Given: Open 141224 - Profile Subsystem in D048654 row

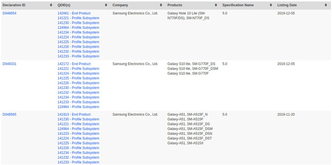Looking at the screenshot, I should point(78,37).
